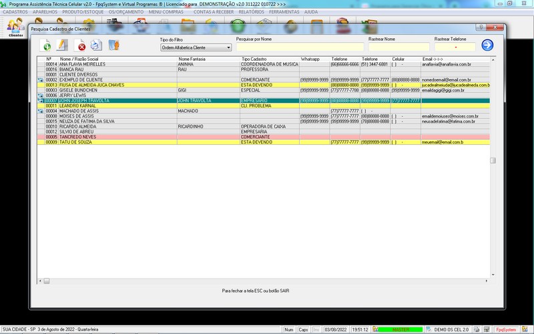
Task: Click the Nome / Razão Social column header
Action: click(x=80, y=59)
